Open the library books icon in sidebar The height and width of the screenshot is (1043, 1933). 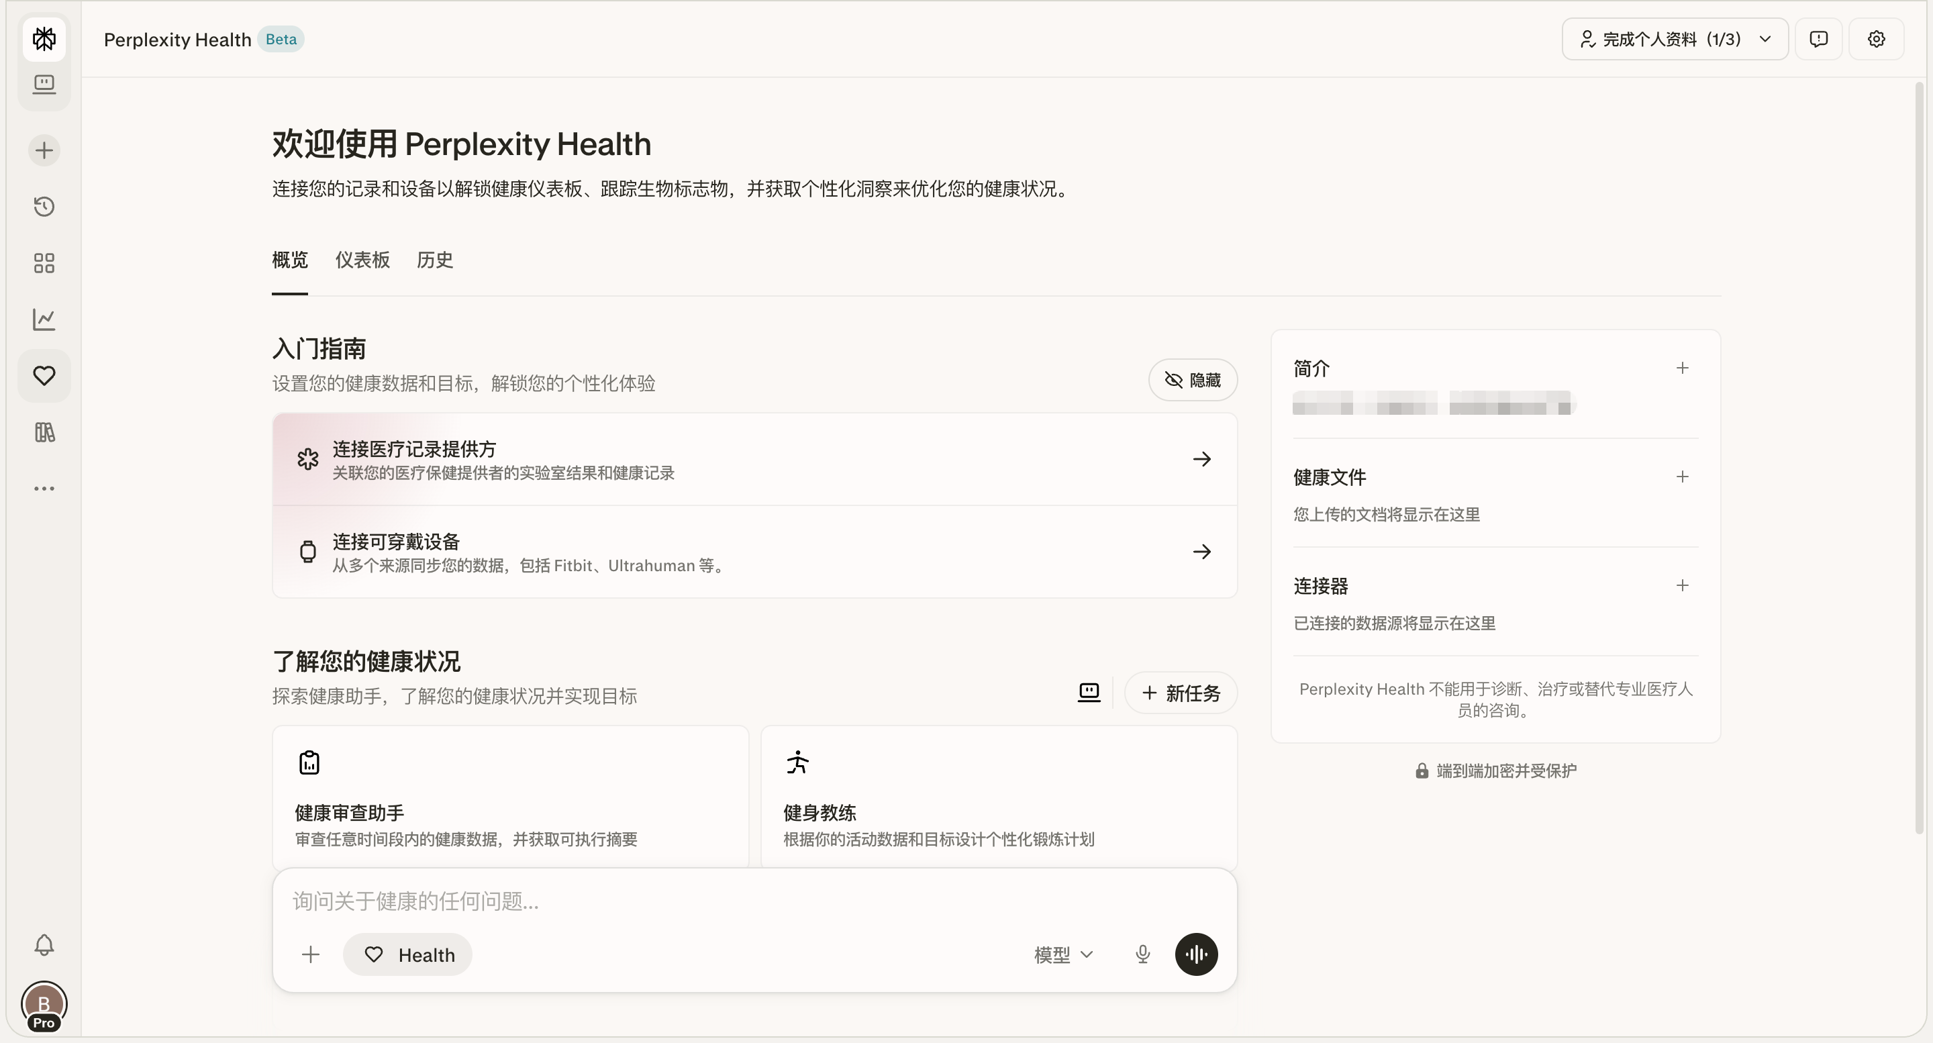[x=44, y=432]
